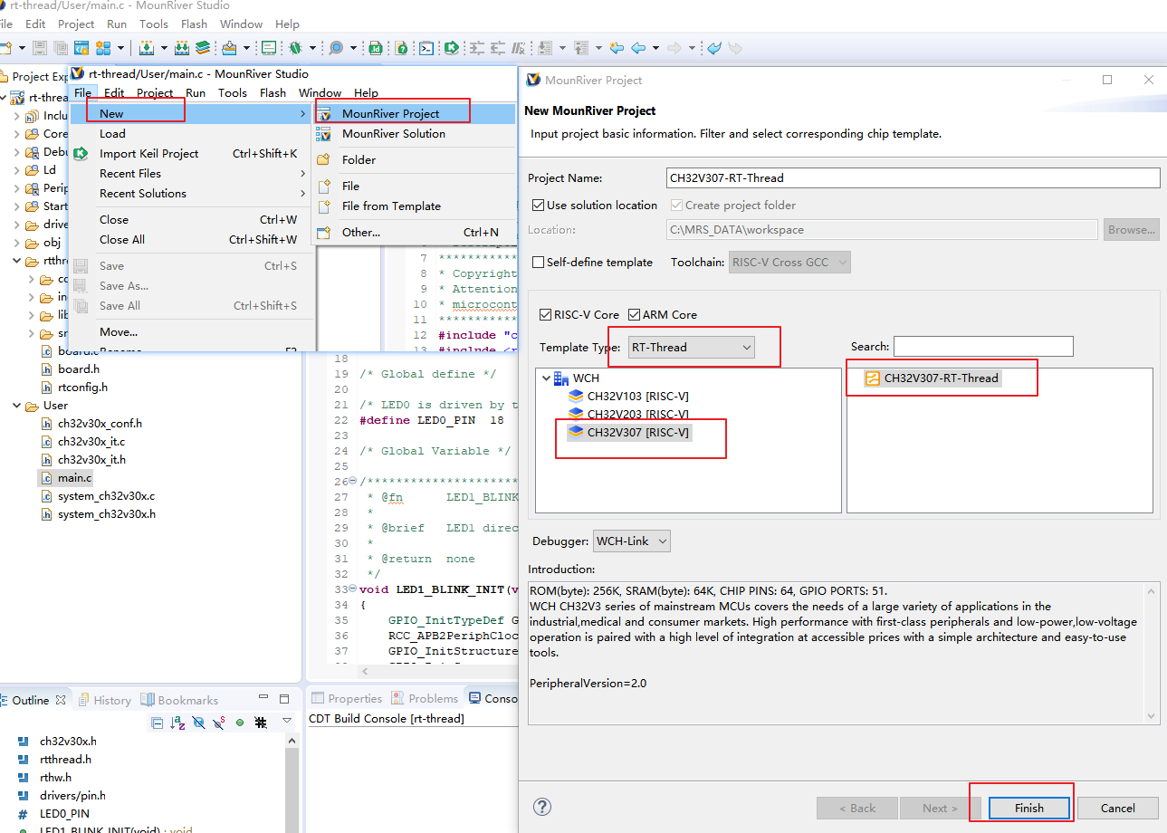This screenshot has width=1167, height=833.
Task: Click the bug-shaped Debug icon in the toolbar
Action: pyautogui.click(x=295, y=48)
